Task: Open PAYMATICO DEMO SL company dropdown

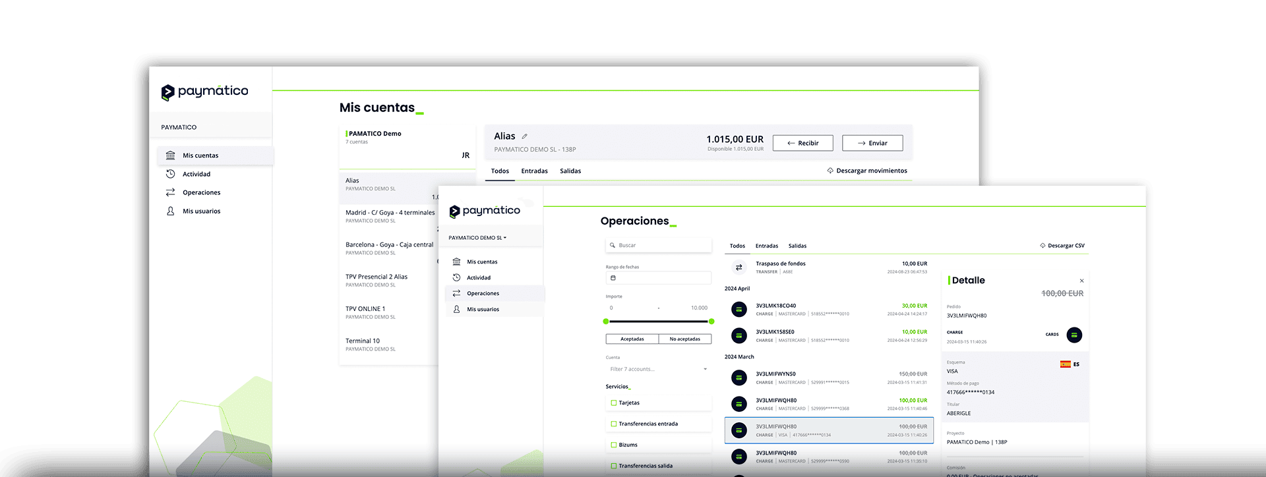Action: point(477,238)
